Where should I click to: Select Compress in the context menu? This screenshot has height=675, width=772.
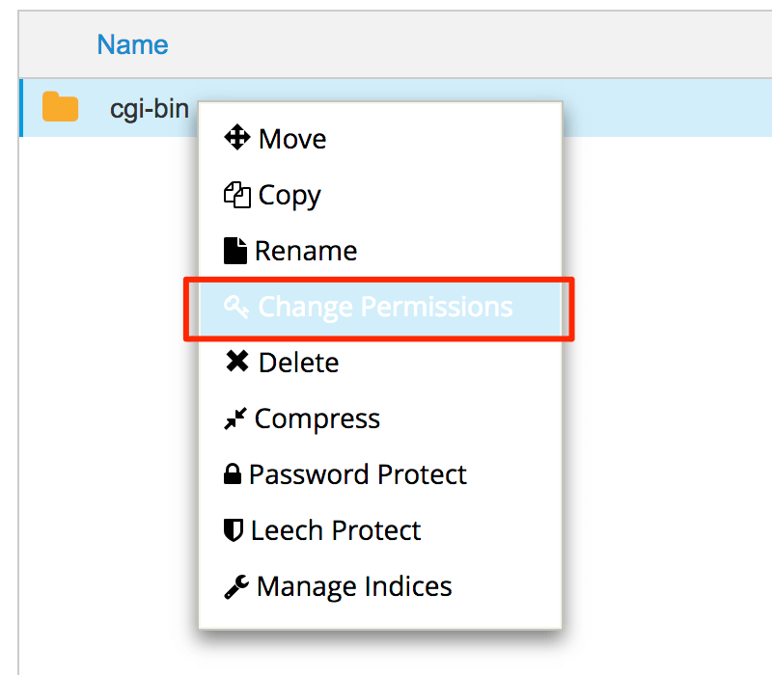(x=317, y=419)
